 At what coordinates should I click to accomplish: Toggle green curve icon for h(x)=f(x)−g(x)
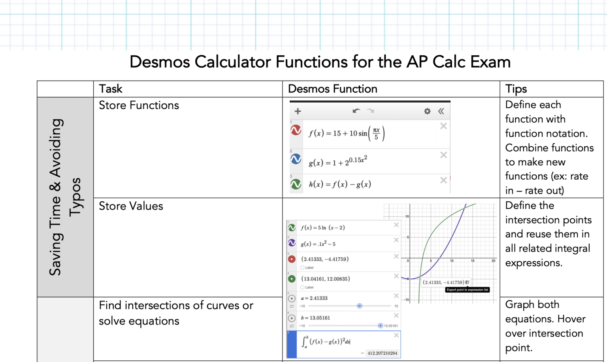[x=296, y=184]
